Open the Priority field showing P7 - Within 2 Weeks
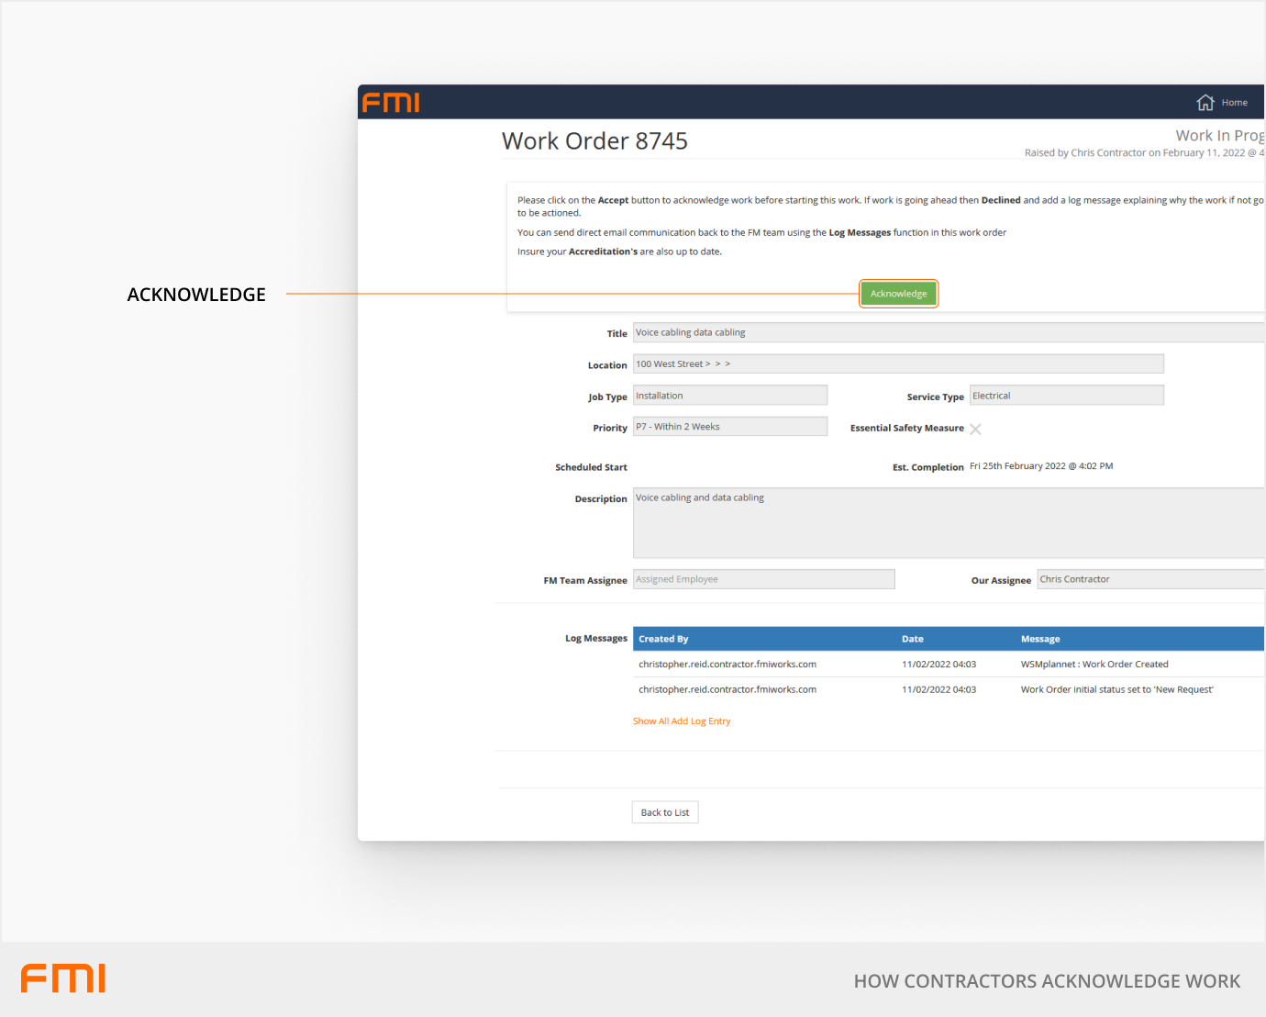 (729, 427)
